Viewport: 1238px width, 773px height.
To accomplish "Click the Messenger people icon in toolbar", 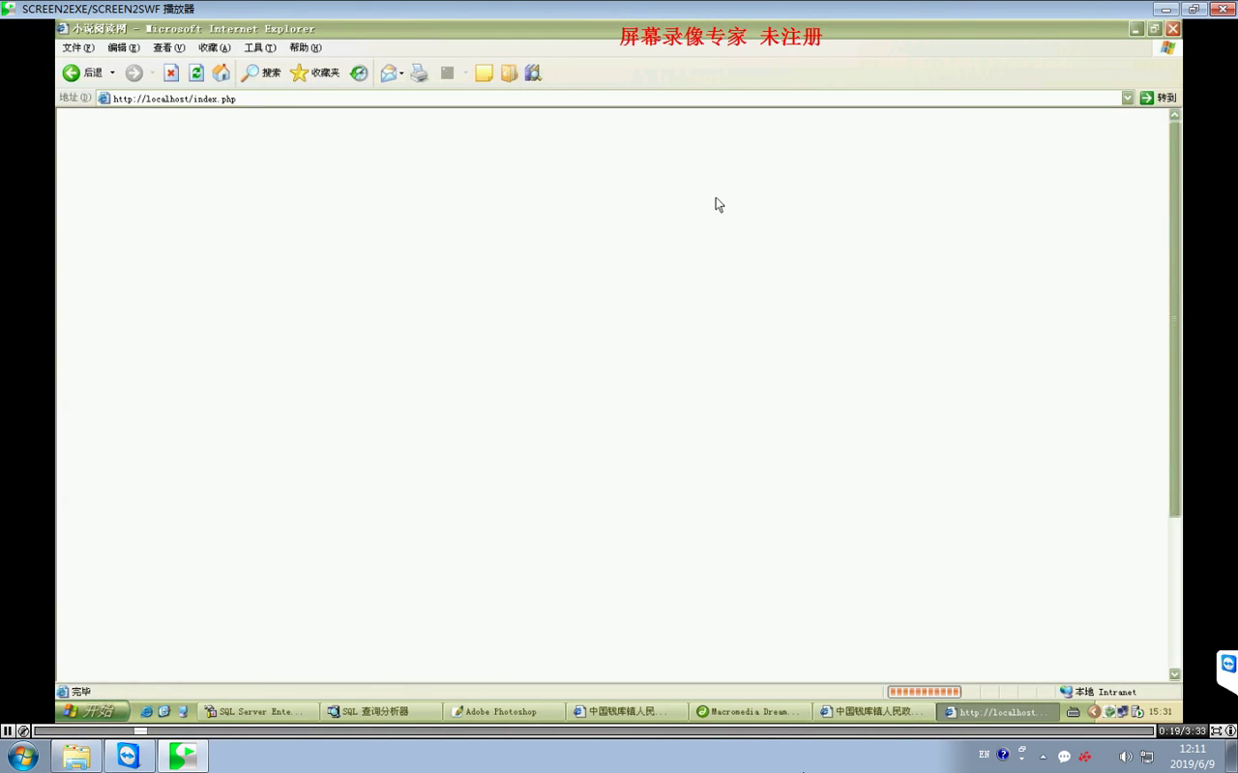I will click(x=533, y=73).
